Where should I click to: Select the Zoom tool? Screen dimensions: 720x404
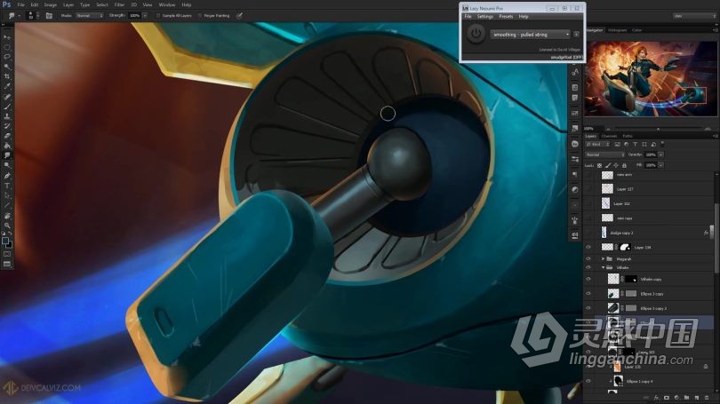point(7,226)
